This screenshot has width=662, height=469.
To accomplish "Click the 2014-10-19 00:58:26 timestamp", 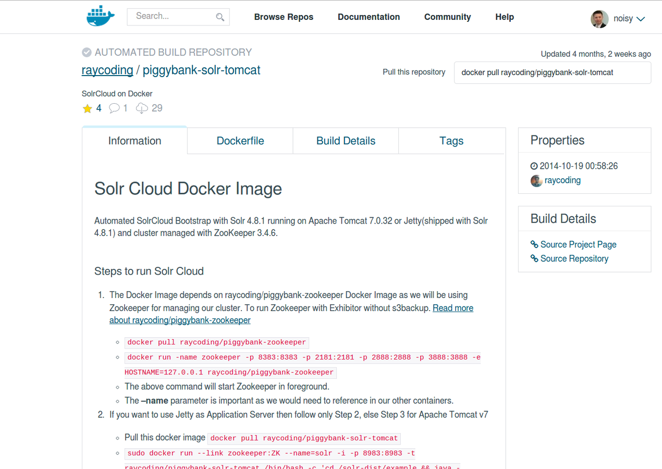I will 579,166.
